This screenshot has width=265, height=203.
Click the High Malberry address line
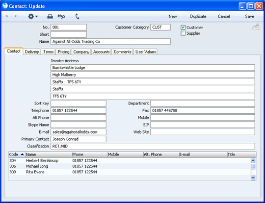(153, 74)
